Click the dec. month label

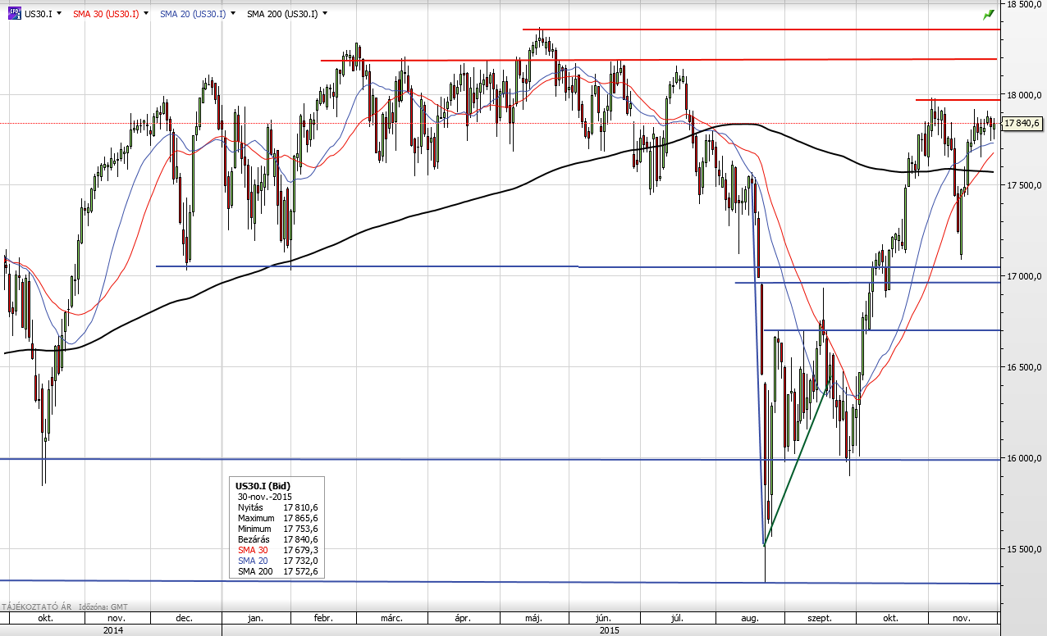tap(183, 617)
